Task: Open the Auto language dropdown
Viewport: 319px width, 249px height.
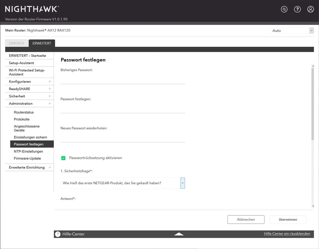Action: point(291,31)
